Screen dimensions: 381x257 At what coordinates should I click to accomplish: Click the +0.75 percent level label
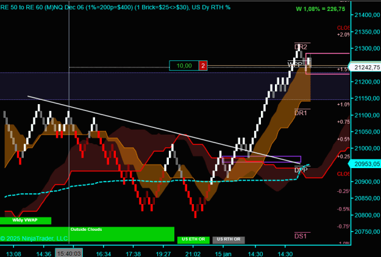(x=343, y=122)
